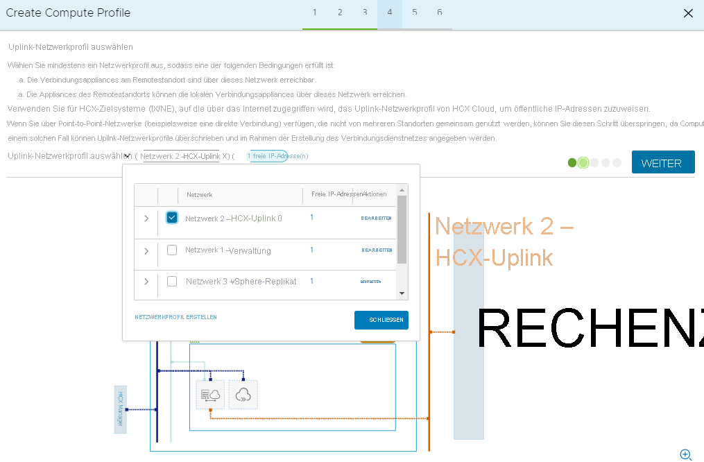This screenshot has height=462, width=704.
Task: Click the Aktionen column header
Action: 375,194
